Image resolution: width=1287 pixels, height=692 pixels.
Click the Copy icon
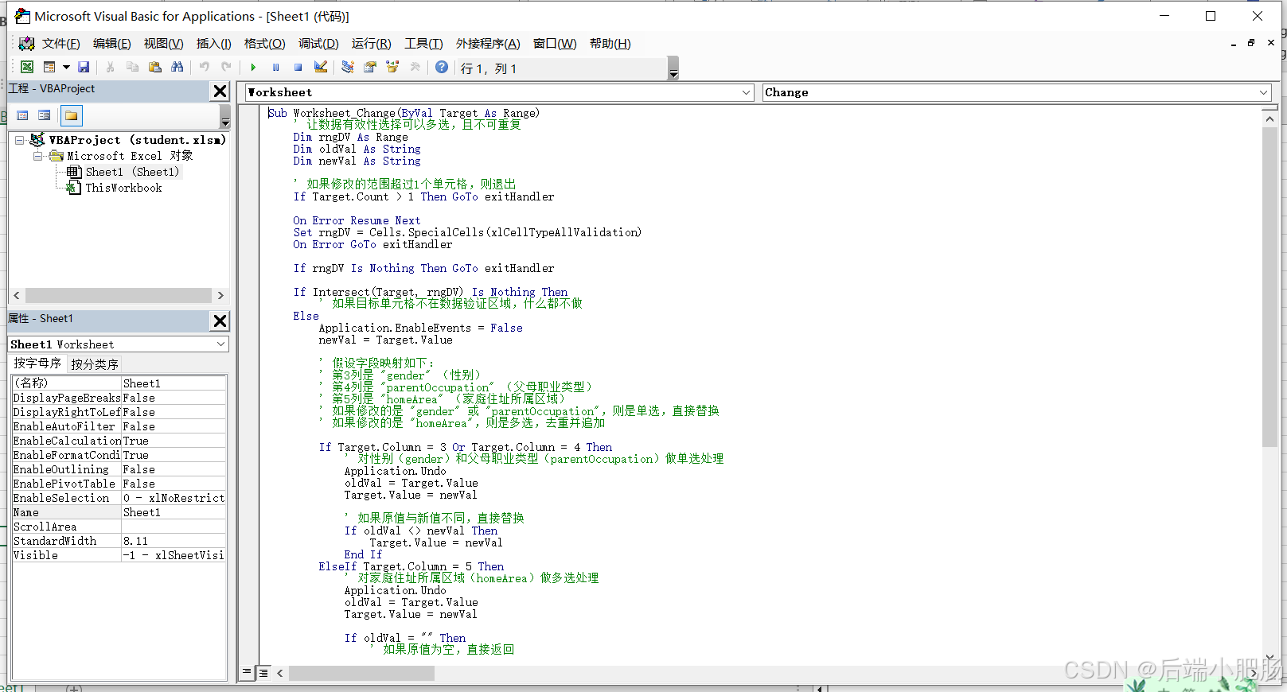[133, 67]
